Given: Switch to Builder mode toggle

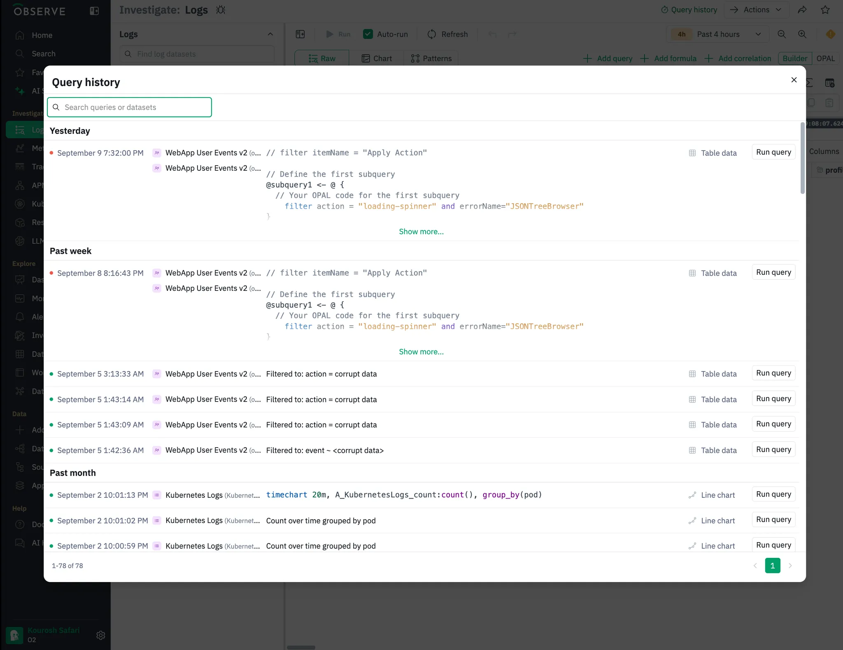Looking at the screenshot, I should pos(794,58).
